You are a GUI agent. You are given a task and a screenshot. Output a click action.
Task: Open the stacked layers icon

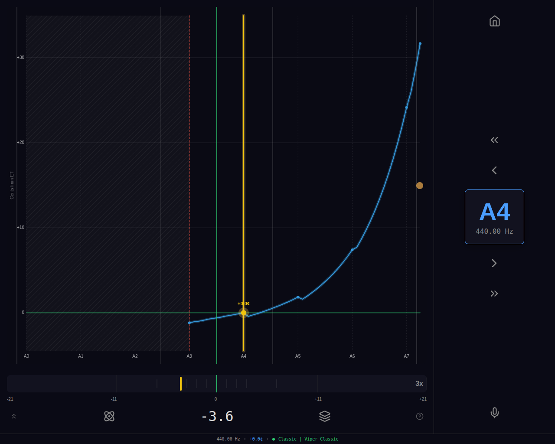325,416
